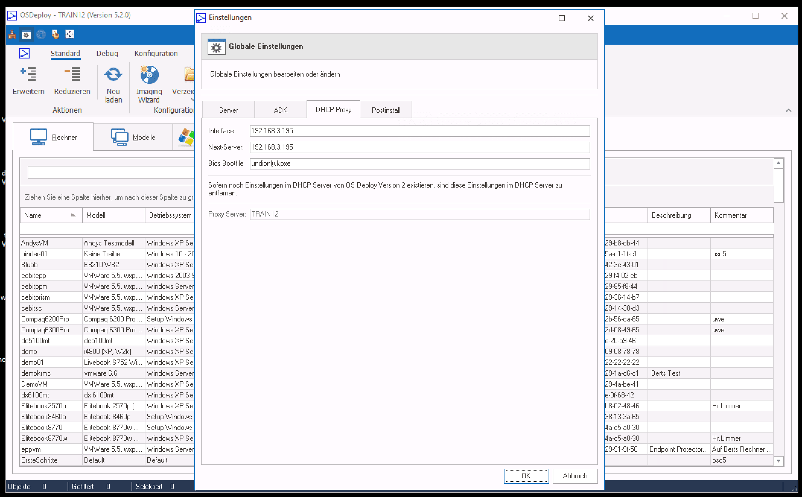Click the user administration icon in quick access toolbar
Screen dimensions: 802x497
pos(12,34)
